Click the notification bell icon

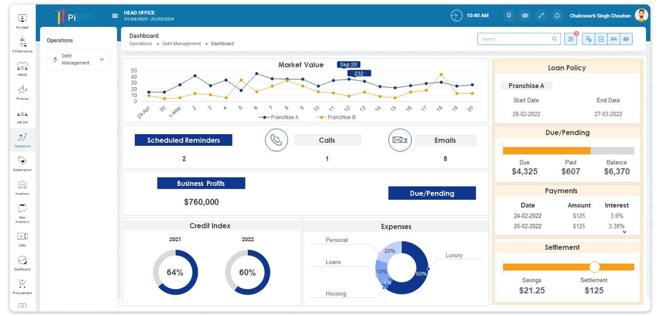pos(557,15)
